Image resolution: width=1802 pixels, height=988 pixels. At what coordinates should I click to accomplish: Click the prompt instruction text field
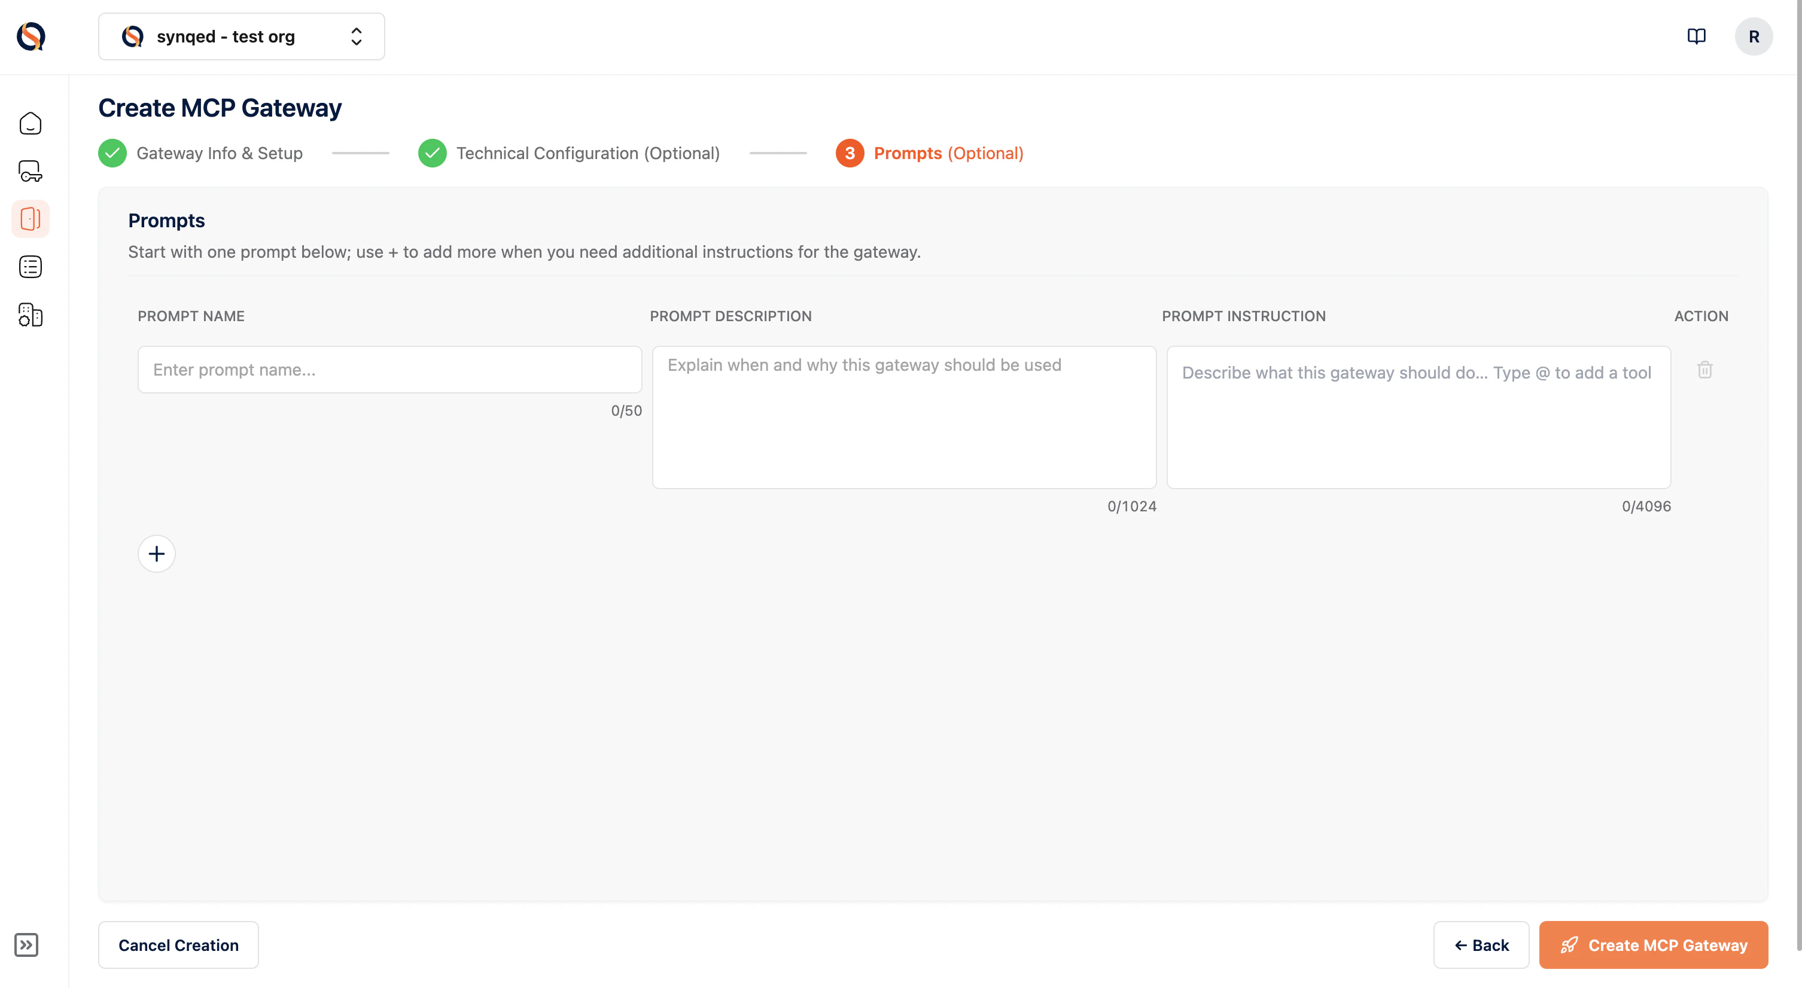(x=1418, y=417)
